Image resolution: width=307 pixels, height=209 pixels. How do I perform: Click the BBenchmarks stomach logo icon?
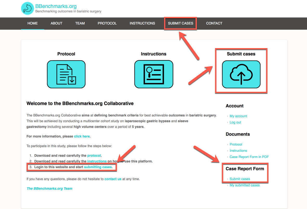pos(27,9)
